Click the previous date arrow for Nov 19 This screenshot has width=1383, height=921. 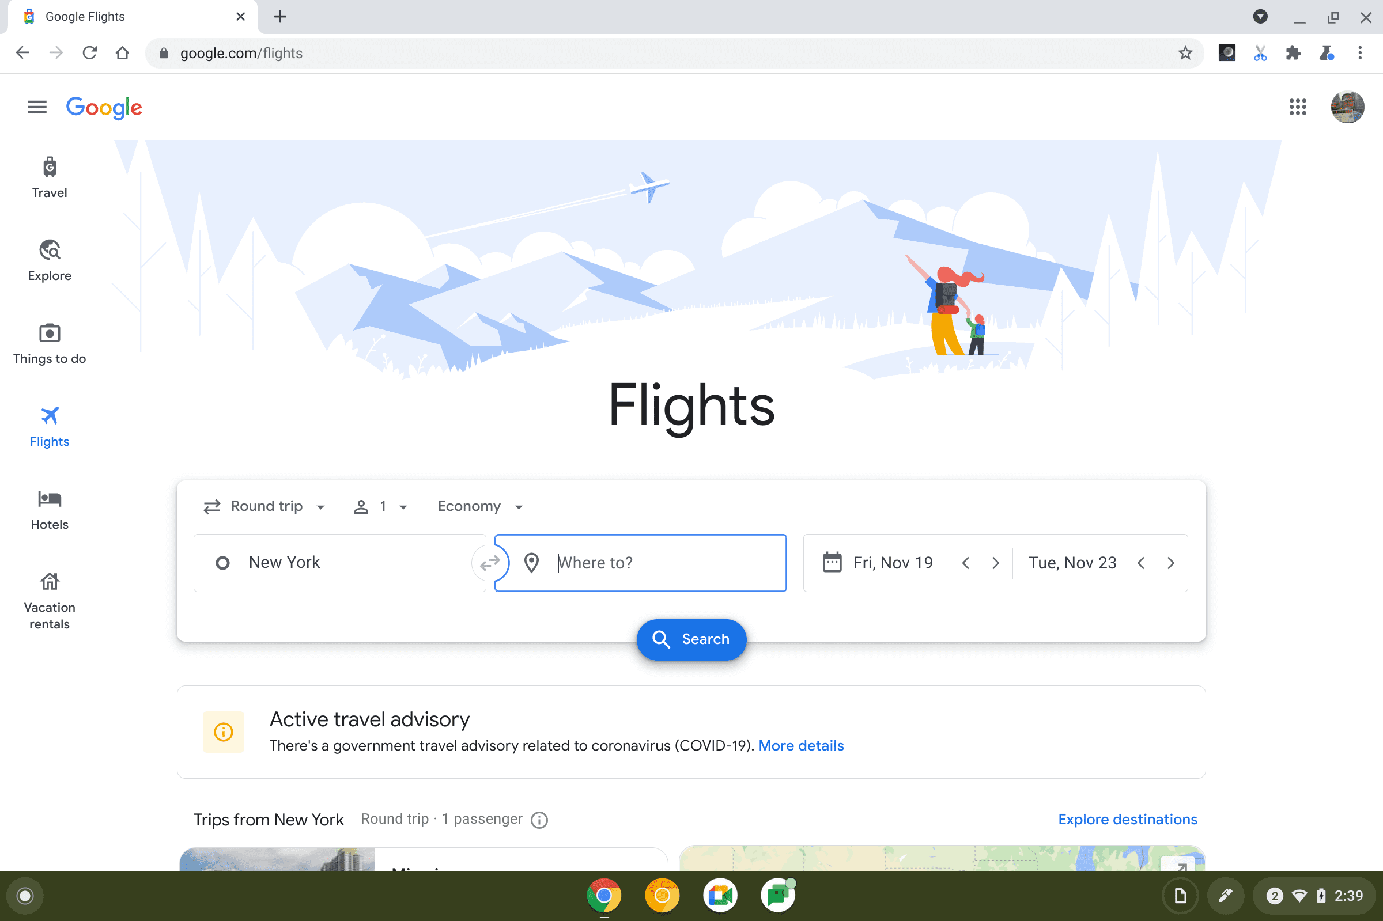pos(965,562)
